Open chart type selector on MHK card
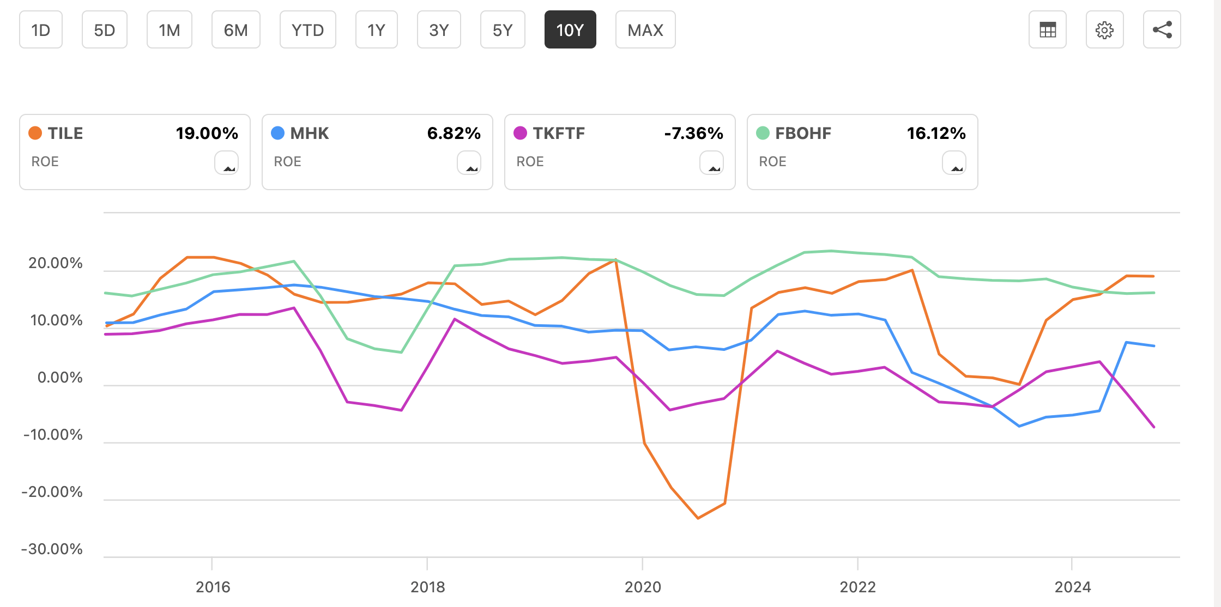The image size is (1221, 607). pos(470,162)
